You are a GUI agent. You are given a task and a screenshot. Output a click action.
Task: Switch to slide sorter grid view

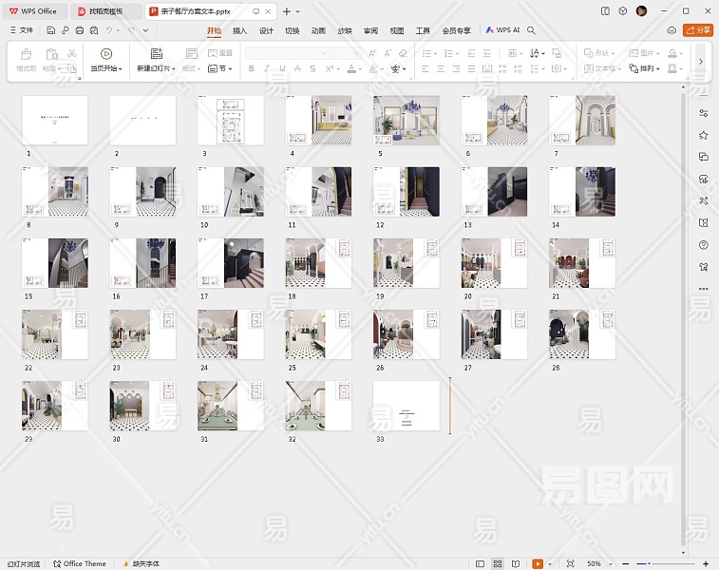(498, 563)
